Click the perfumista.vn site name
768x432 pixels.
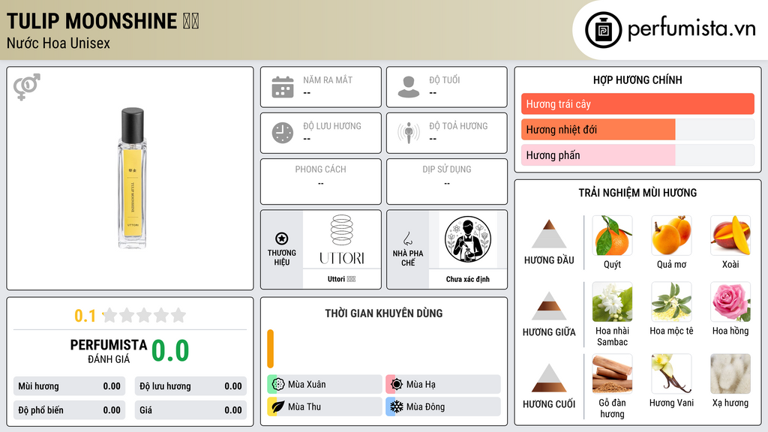pos(691,29)
